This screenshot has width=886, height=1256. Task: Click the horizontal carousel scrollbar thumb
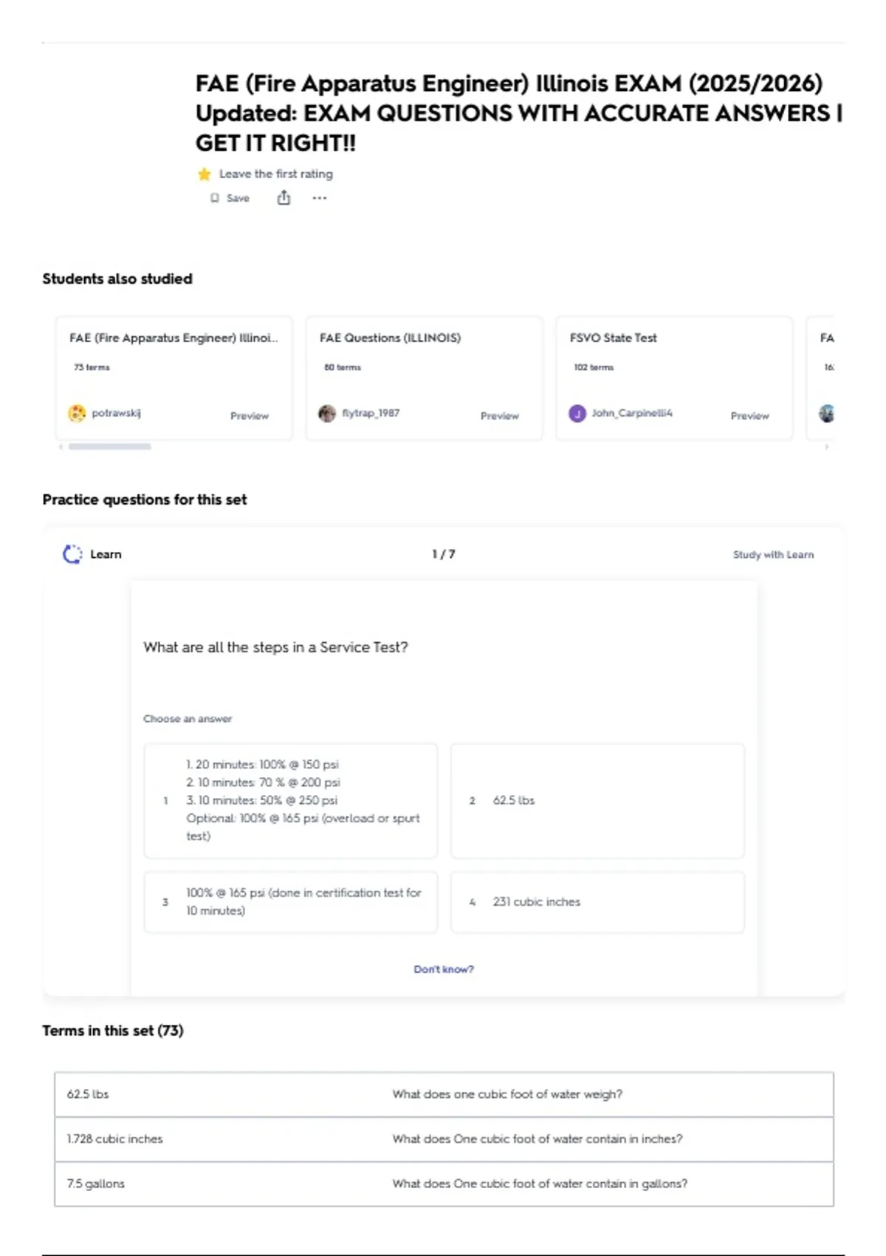click(x=110, y=447)
